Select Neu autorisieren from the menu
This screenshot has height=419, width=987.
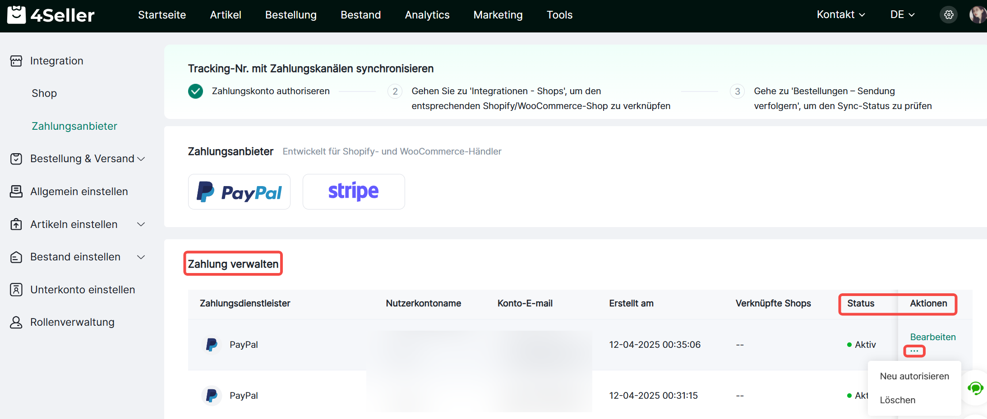(914, 376)
